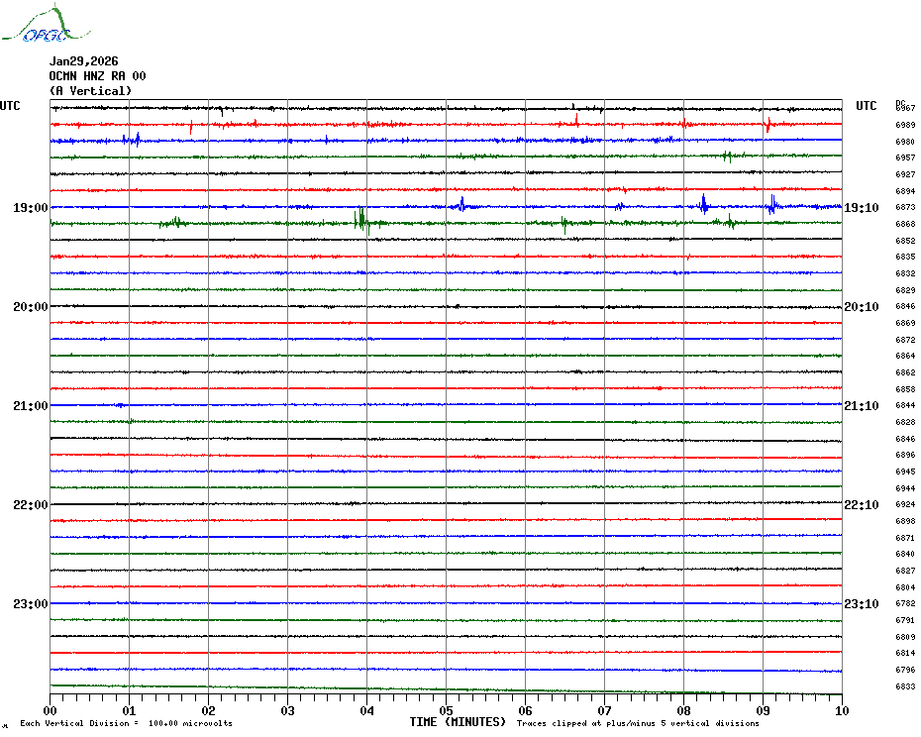Click the large green spike near minute 4
The width and height of the screenshot is (921, 737).
(360, 220)
